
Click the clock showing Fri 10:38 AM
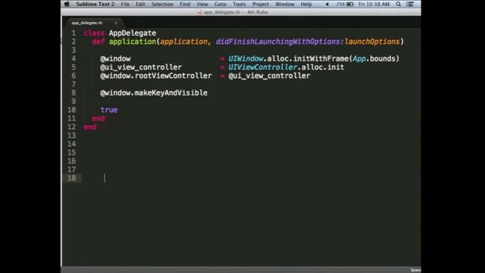pos(374,4)
